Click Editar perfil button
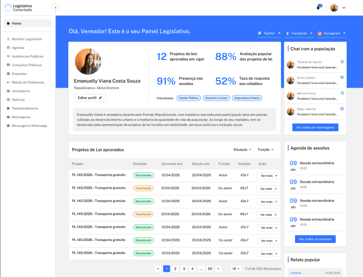Viewport: 363px width, 277px height. click(90, 98)
